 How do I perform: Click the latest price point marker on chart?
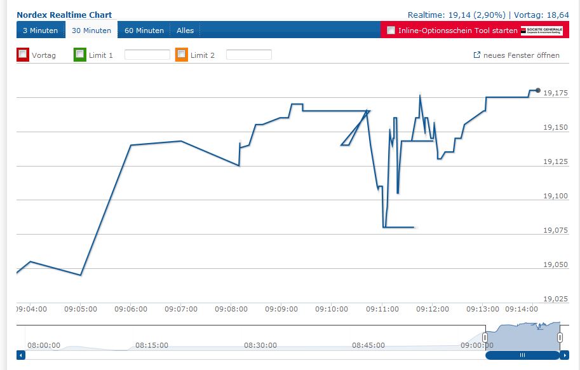coord(538,90)
